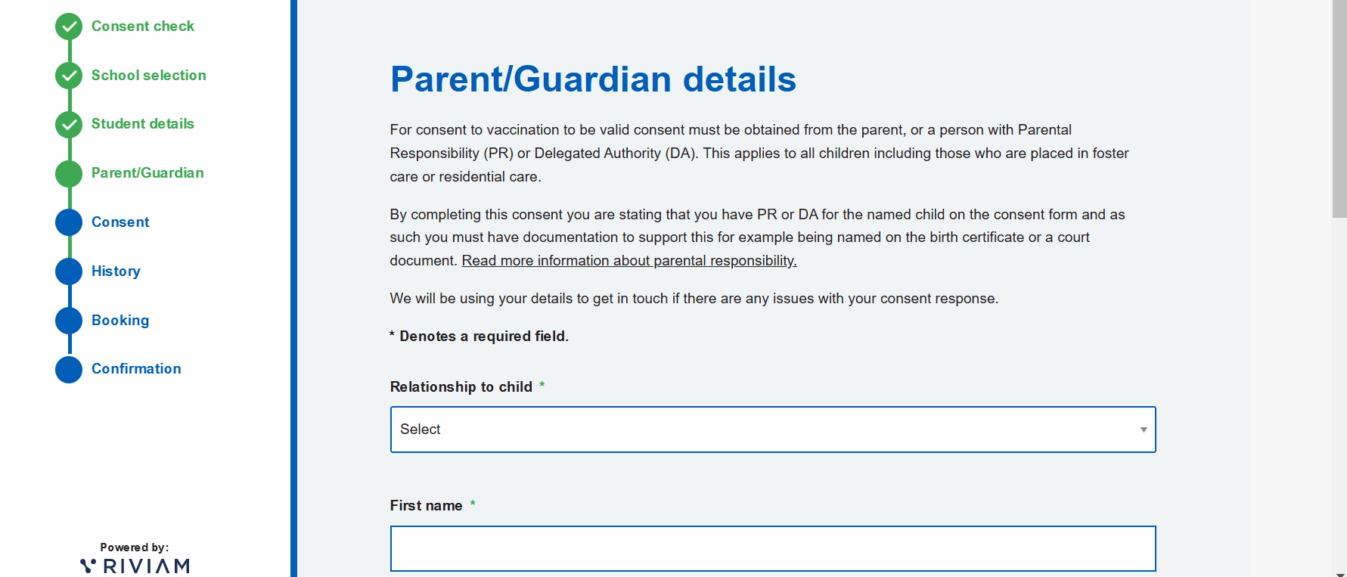Screen dimensions: 1347x577
Task: Click the dropdown arrow in Select box
Action: tap(1144, 430)
